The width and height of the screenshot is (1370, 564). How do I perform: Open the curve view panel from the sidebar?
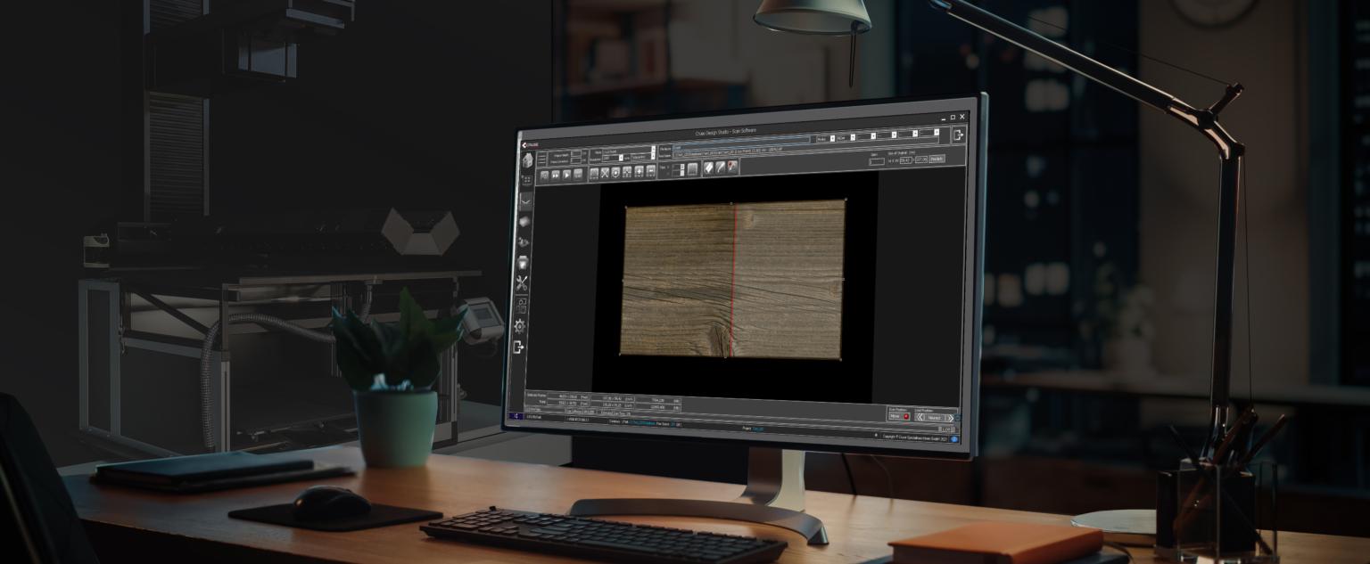pyautogui.click(x=524, y=201)
